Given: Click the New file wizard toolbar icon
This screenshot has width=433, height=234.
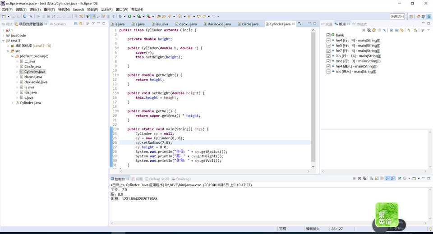Looking at the screenshot, I should 4,16.
